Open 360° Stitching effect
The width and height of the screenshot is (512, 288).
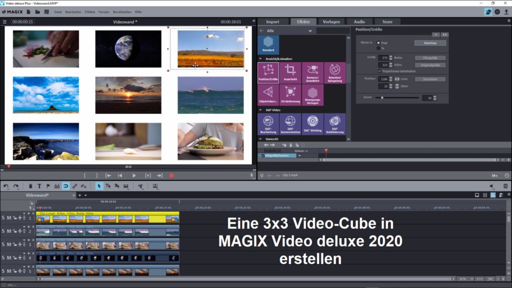[312, 124]
